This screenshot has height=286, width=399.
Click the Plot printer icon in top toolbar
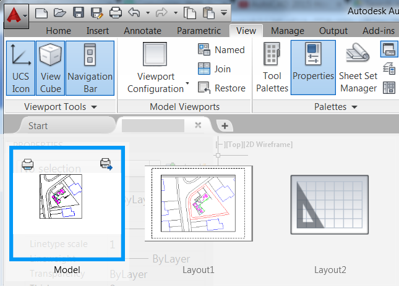116,12
